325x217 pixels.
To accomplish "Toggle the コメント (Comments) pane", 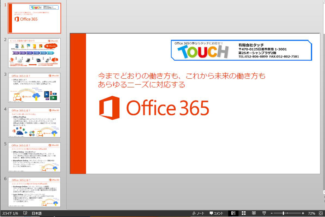I will (x=216, y=213).
